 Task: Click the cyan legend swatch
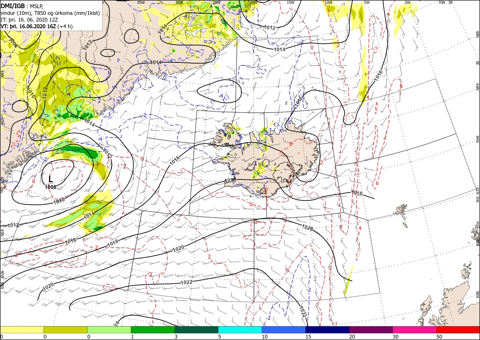(240, 329)
